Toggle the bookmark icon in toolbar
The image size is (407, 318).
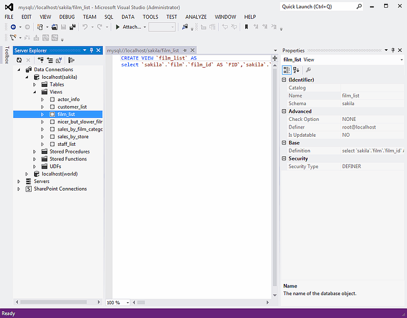tap(247, 27)
